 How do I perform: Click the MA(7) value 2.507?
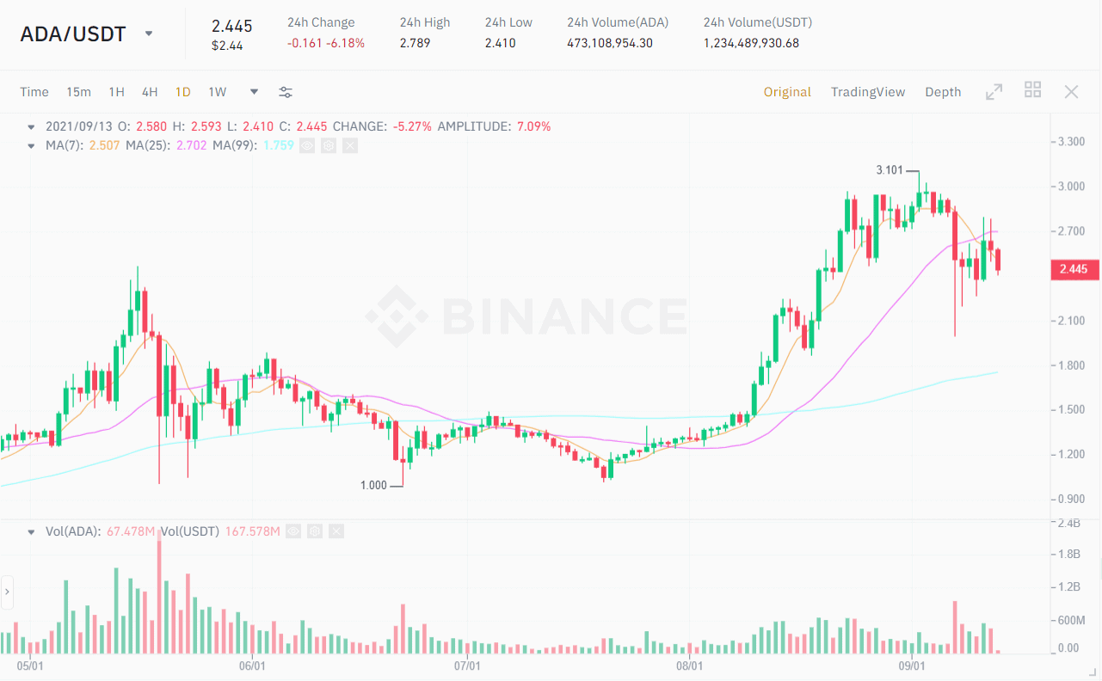pyautogui.click(x=105, y=145)
